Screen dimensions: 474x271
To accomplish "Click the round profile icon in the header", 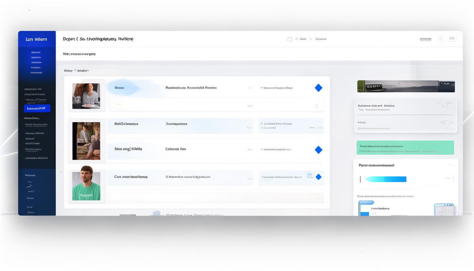I will [x=440, y=39].
